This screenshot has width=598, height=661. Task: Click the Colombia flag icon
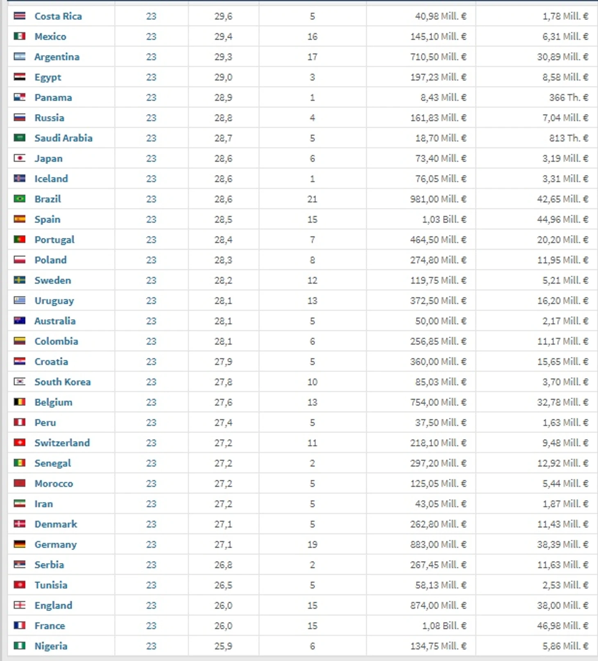[x=19, y=341]
